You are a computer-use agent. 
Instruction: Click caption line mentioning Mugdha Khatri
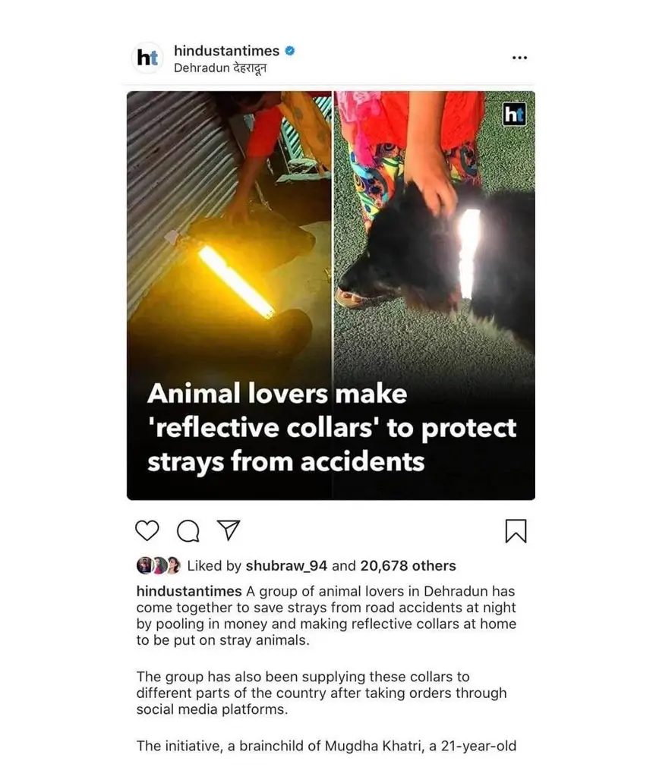pos(326,746)
